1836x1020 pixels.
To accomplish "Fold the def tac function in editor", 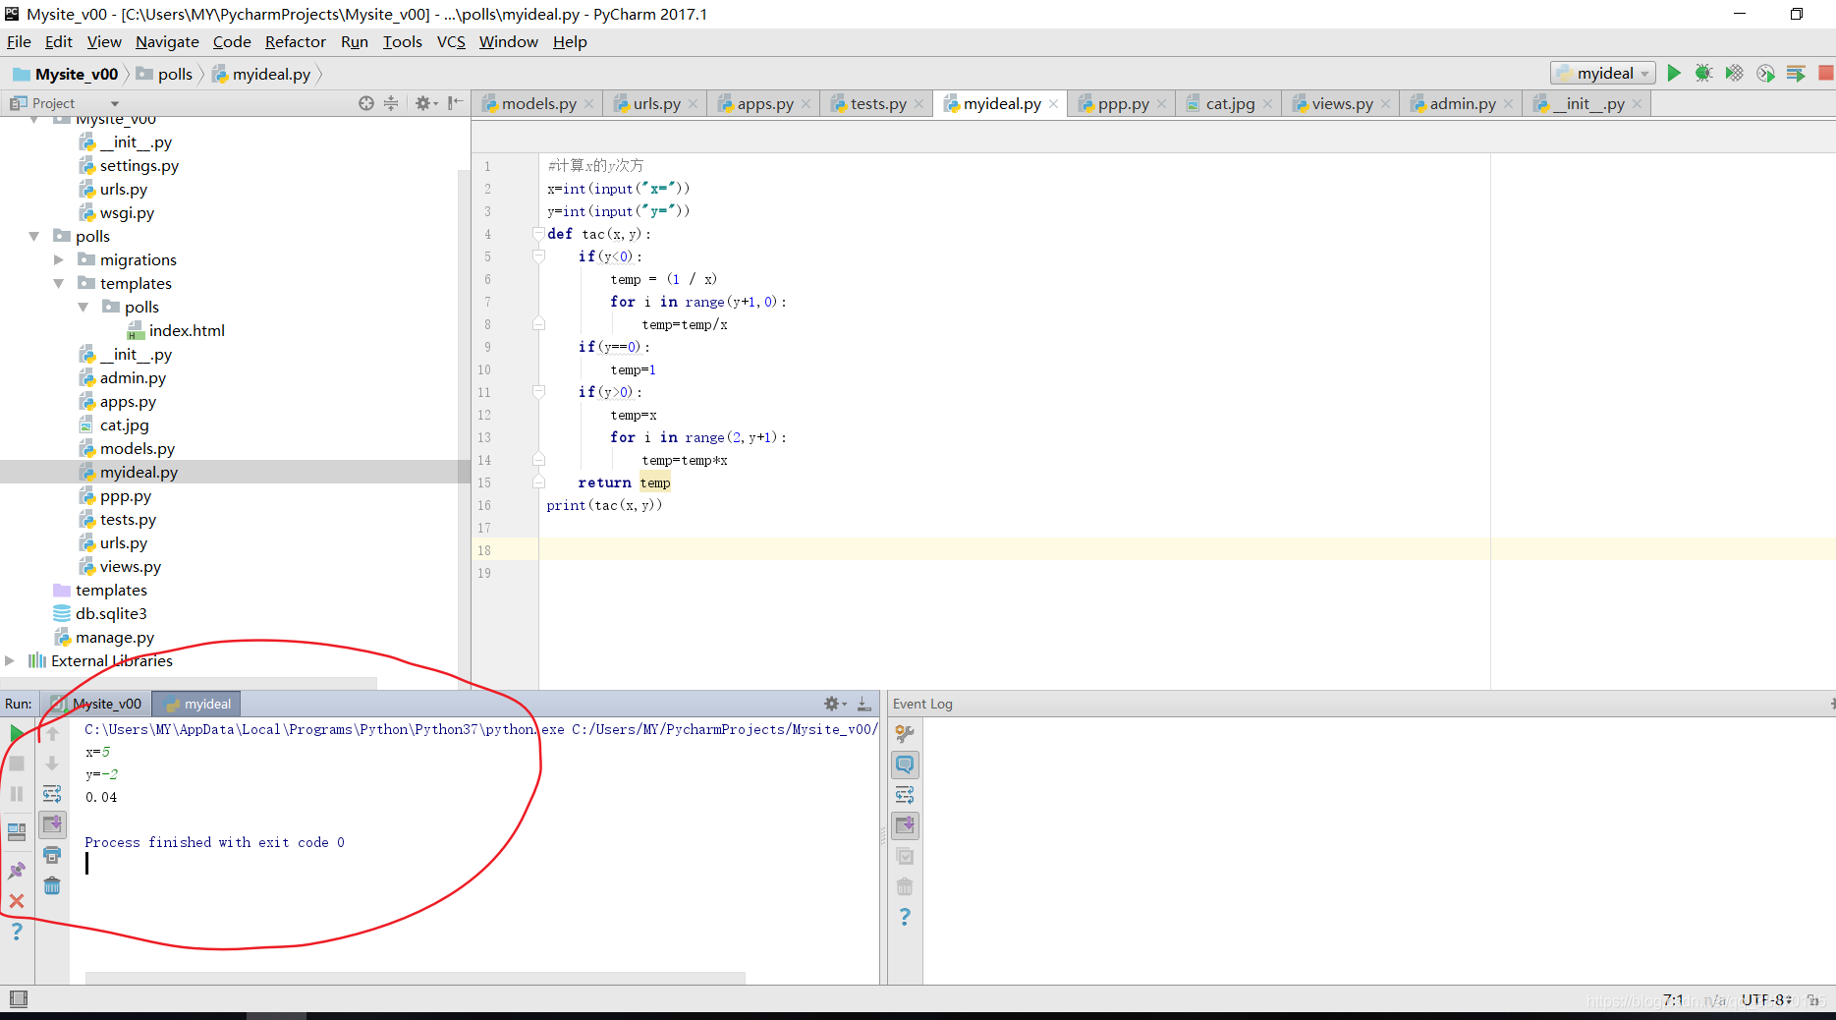I will point(538,234).
